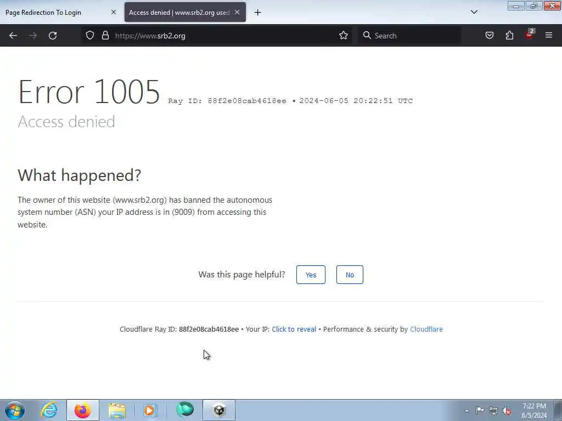Click the disabled forward arrow
Viewport: 562px width, 421px height.
(x=33, y=36)
